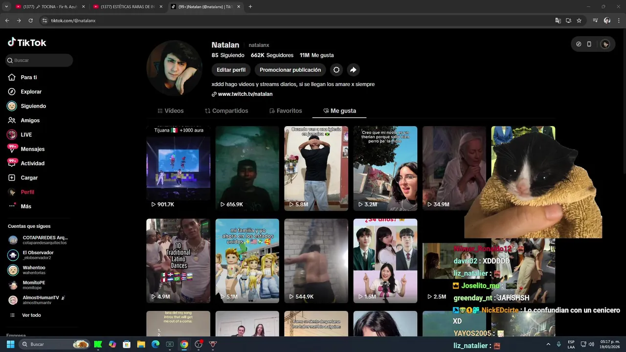
Task: Open Tijuana +1000 aura video
Action: click(178, 168)
